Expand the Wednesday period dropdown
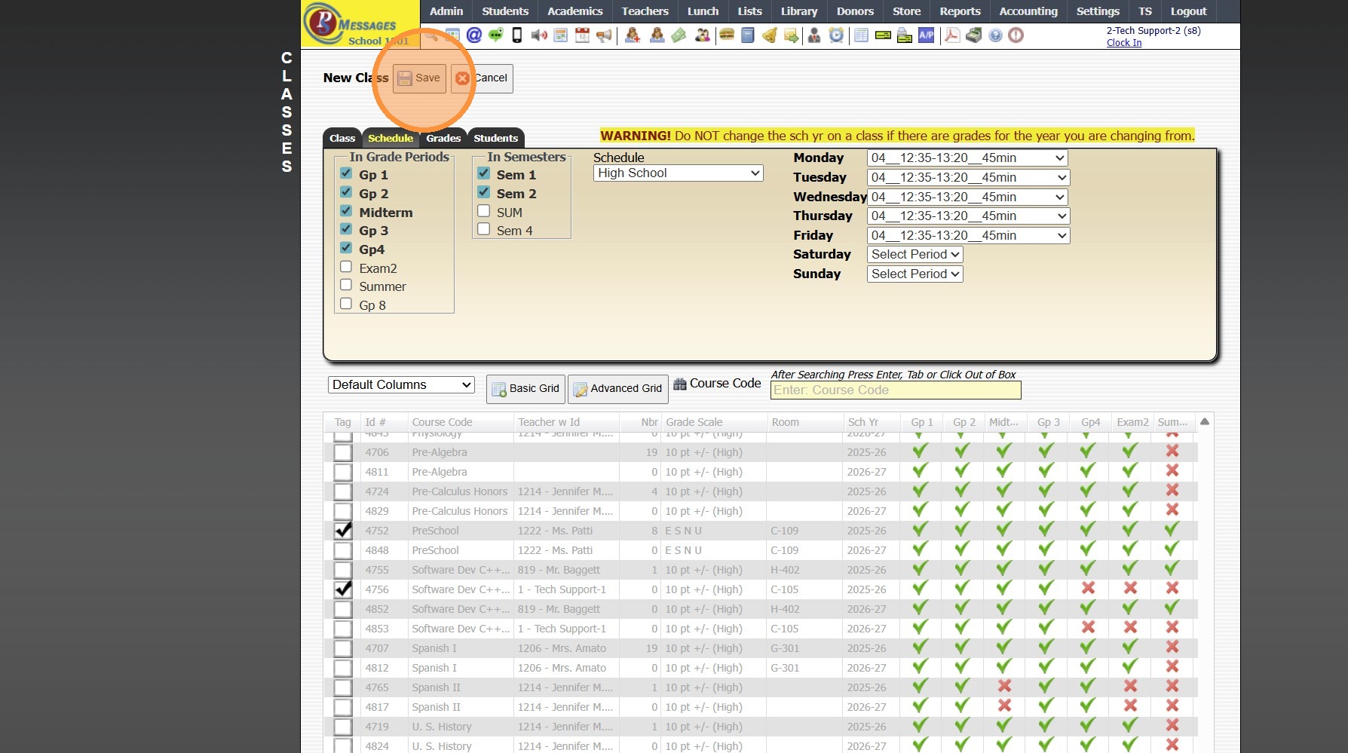Screen dimensions: 1348x753 click(x=968, y=197)
